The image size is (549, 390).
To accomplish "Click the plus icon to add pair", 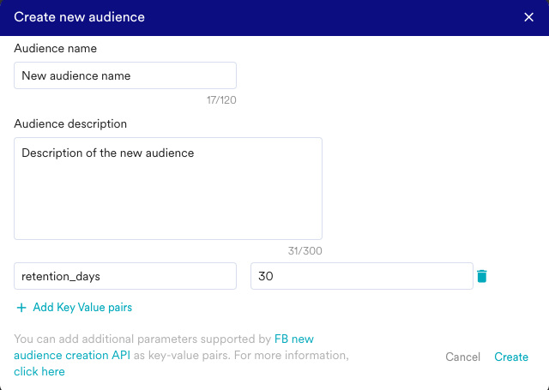I will (21, 308).
